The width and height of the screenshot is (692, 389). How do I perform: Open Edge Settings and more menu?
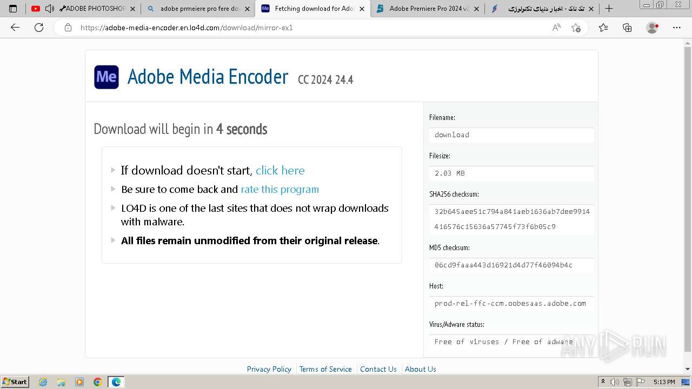(x=677, y=28)
